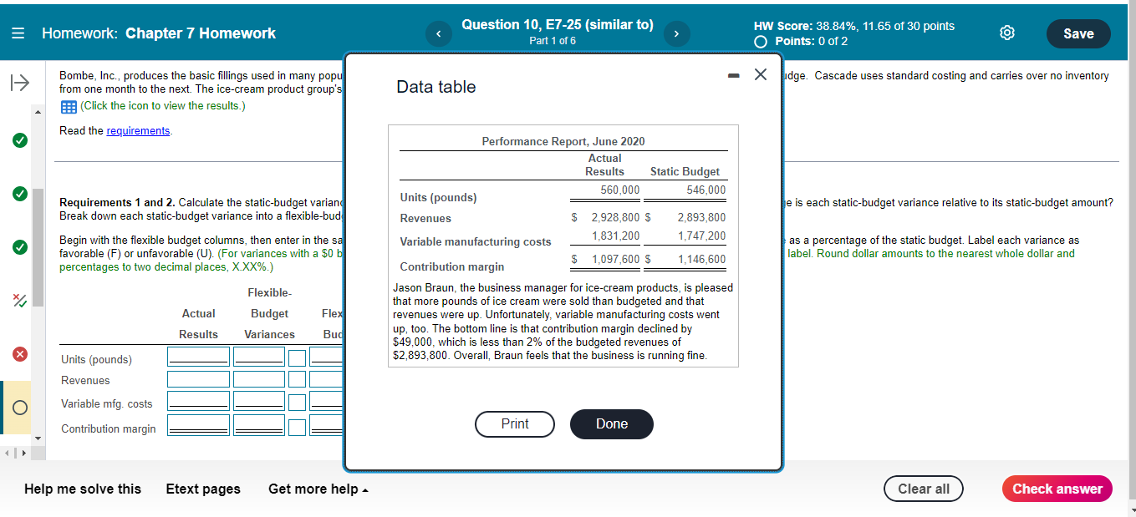Click the actual variable costs 1,831,200
Image resolution: width=1136 pixels, height=517 pixels.
coord(616,236)
